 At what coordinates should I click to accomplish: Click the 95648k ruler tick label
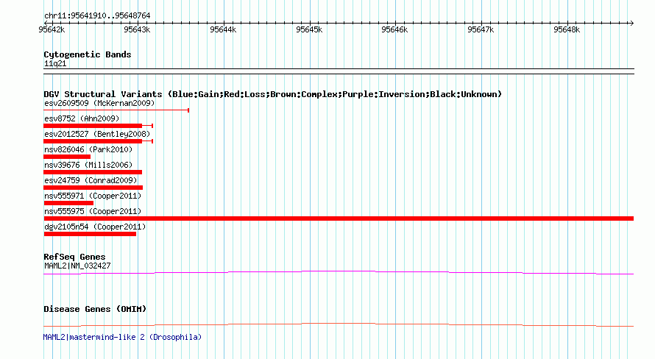click(x=567, y=29)
